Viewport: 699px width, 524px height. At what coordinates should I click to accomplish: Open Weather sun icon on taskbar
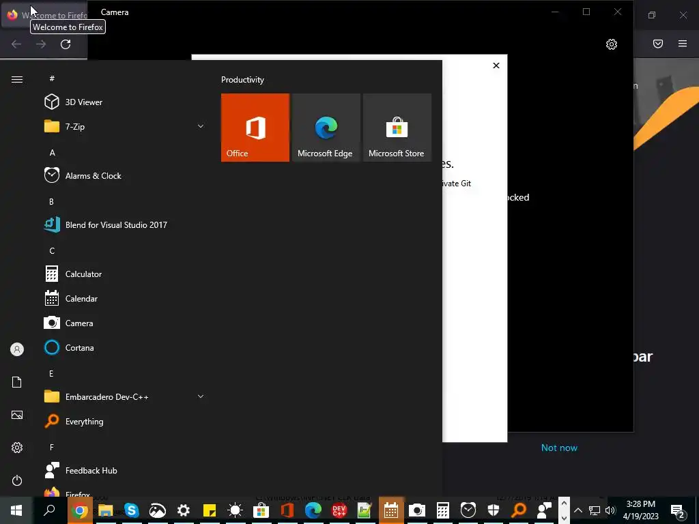tap(235, 510)
